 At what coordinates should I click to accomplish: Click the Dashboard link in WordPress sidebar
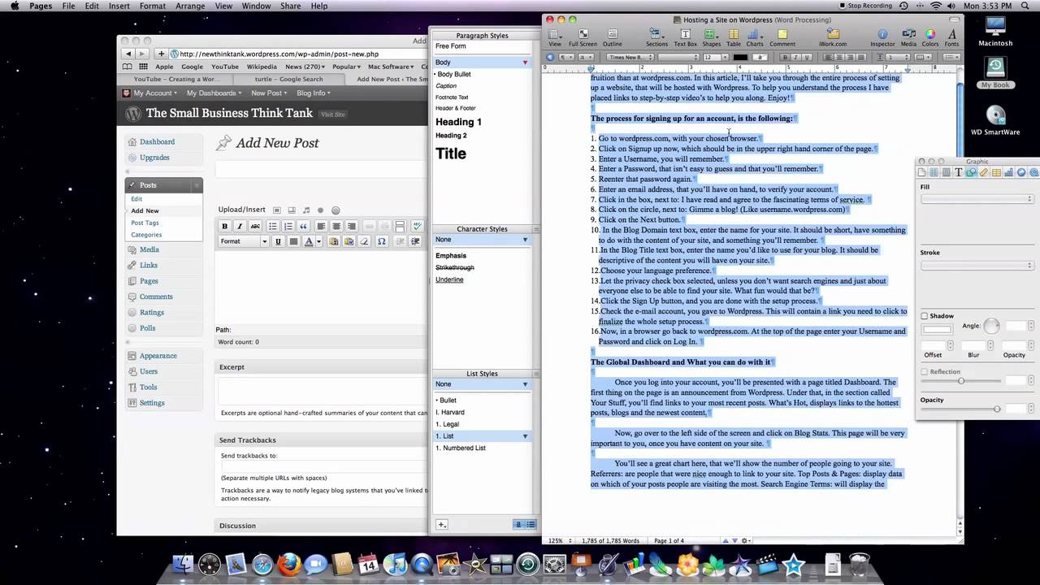157,141
